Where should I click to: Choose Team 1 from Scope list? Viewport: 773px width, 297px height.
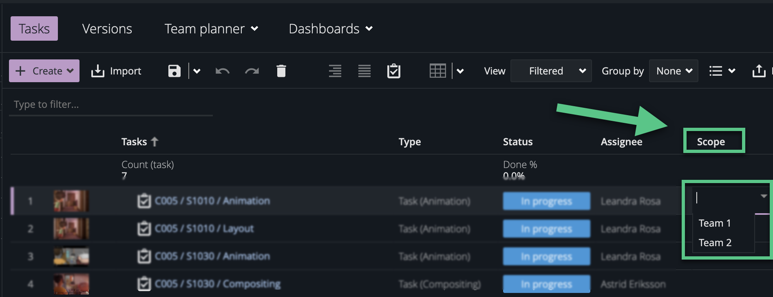tap(715, 223)
